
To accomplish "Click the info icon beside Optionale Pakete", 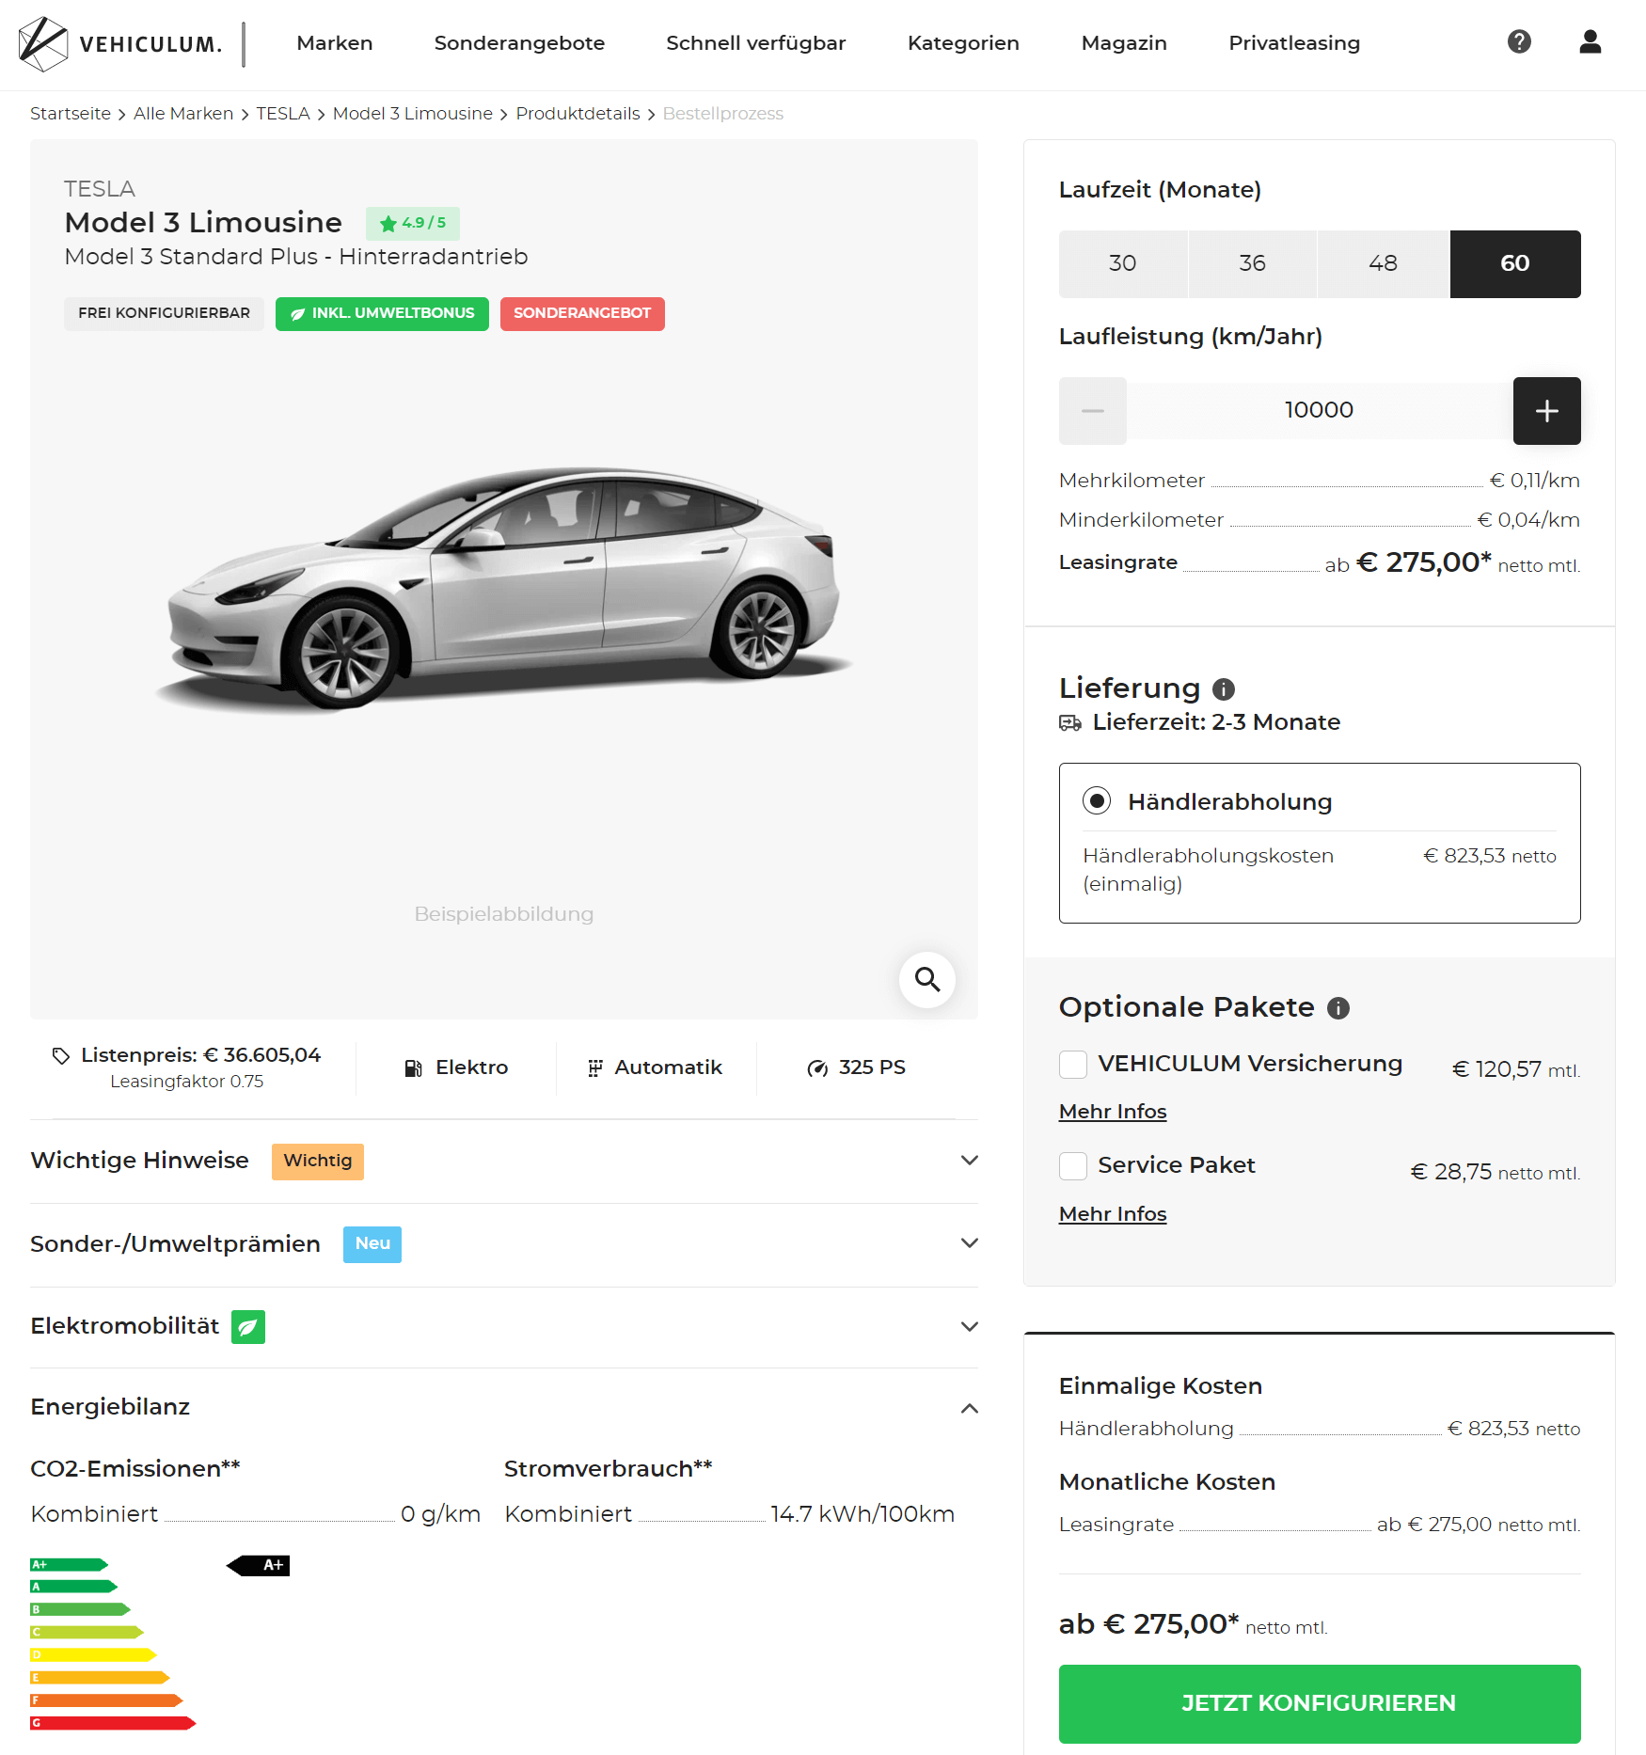I will [x=1337, y=1008].
